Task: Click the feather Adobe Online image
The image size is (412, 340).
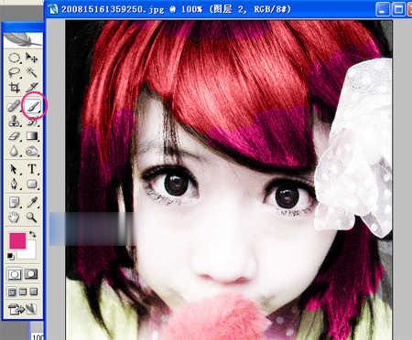Action: [23, 40]
